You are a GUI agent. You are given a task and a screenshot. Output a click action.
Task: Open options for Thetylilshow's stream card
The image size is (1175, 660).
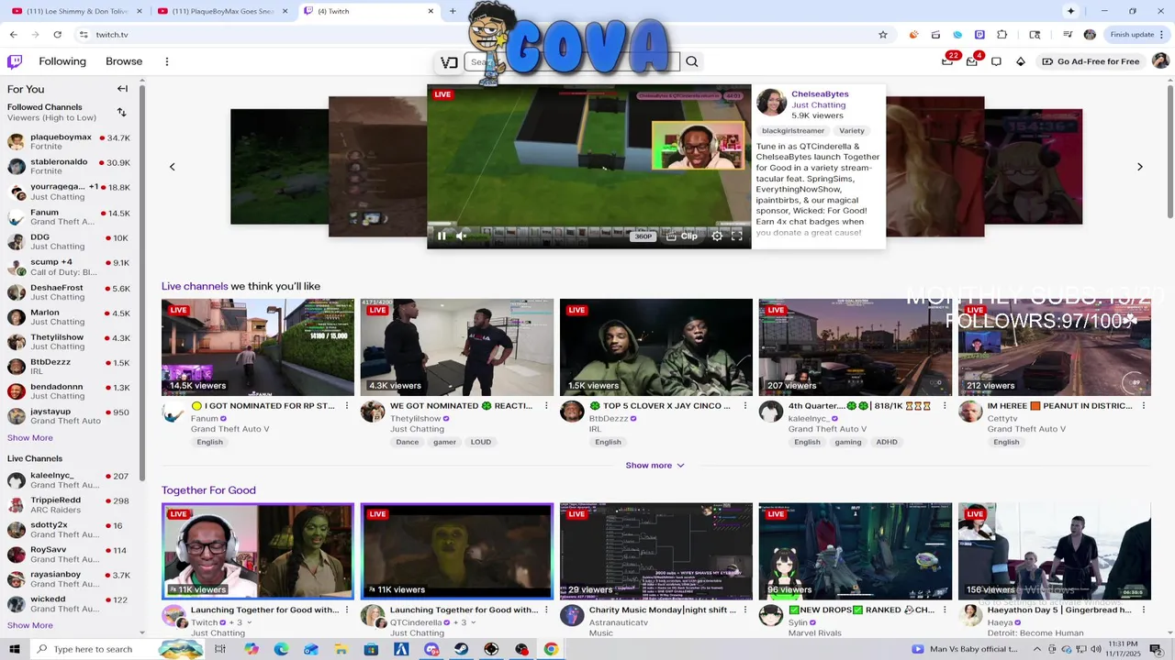click(x=546, y=406)
